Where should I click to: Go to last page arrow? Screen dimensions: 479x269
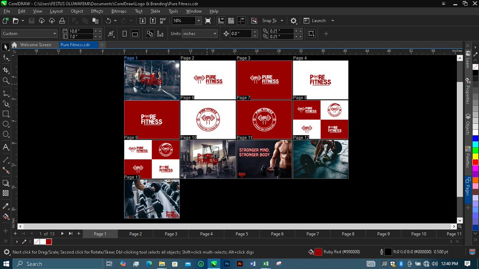point(71,234)
